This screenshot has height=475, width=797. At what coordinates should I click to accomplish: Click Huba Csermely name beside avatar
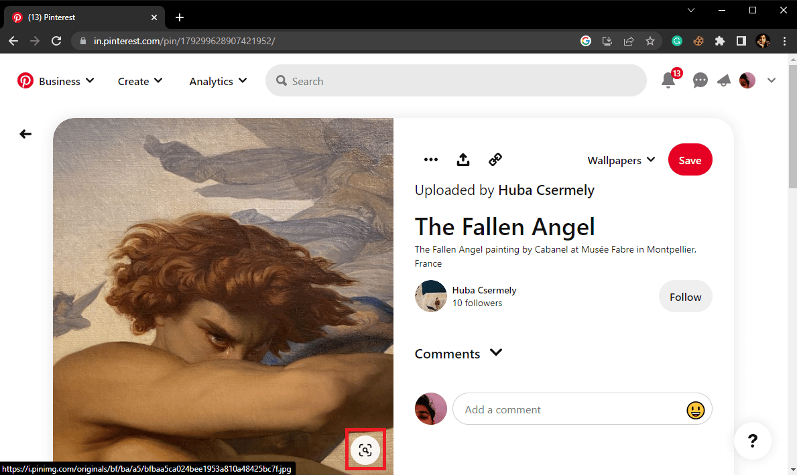pyautogui.click(x=485, y=290)
